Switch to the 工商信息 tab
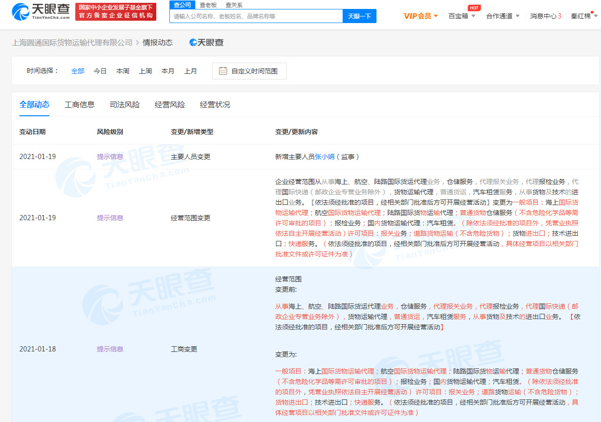601x422 pixels. pos(80,104)
